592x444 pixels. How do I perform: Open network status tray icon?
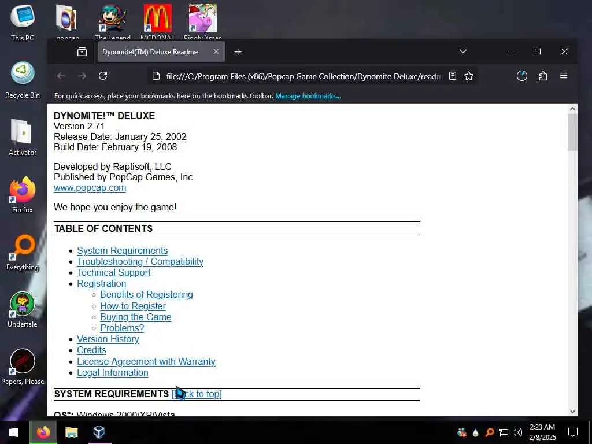(504, 432)
